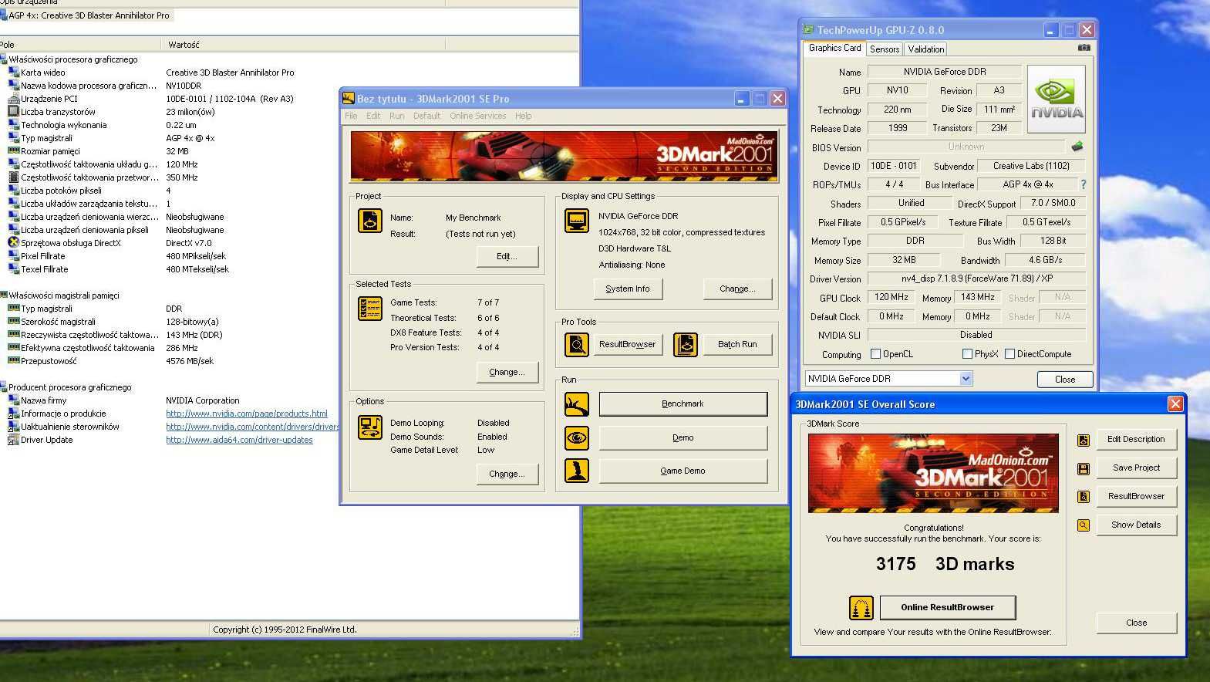Image resolution: width=1210 pixels, height=682 pixels.
Task: Select the AGP 4x Creative 3D Blaster device row
Action: pyautogui.click(x=86, y=15)
